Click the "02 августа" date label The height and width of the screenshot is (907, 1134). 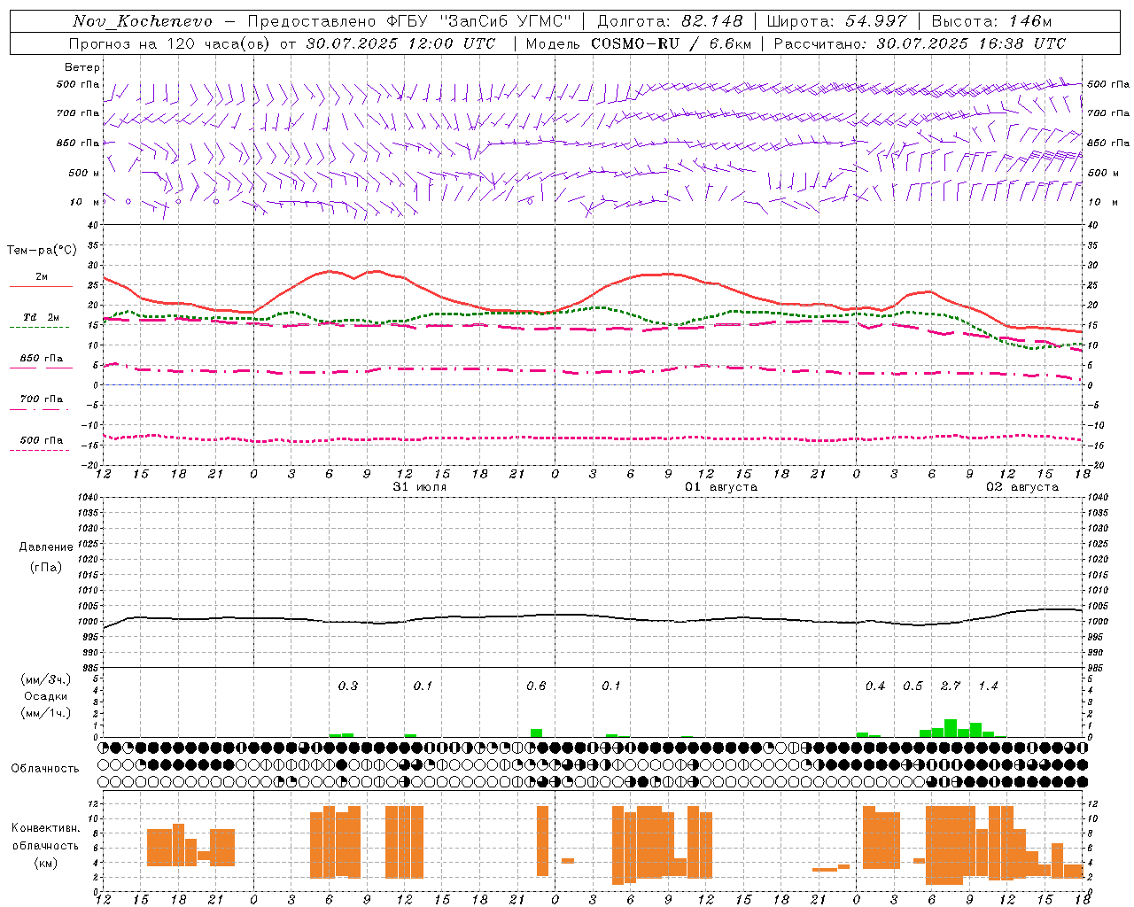click(1022, 487)
